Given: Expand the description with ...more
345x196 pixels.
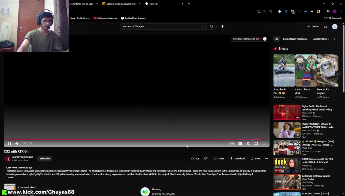Looking at the screenshot, I should [10, 177].
